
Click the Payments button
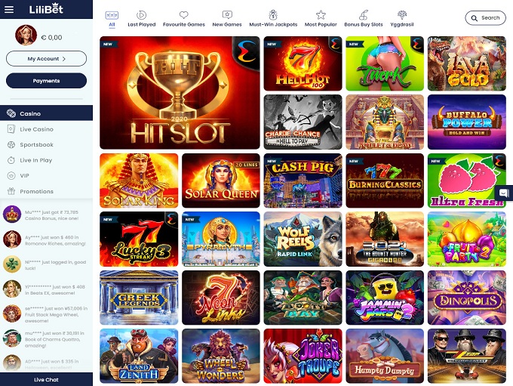click(46, 81)
